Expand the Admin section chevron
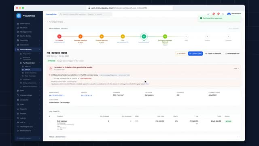This screenshot has height=146, width=259. tap(39, 118)
